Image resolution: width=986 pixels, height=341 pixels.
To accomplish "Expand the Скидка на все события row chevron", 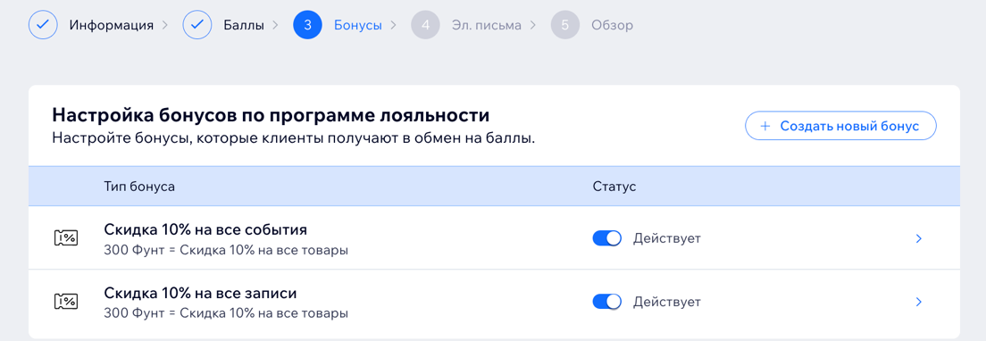I will [x=919, y=238].
